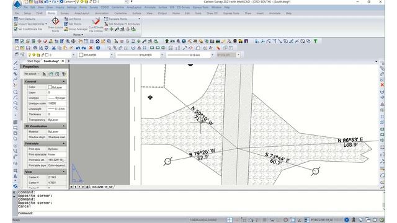397x223 pixels.
Task: Click the color swatch in BYLAYER toolbar combo
Action: (x=81, y=55)
